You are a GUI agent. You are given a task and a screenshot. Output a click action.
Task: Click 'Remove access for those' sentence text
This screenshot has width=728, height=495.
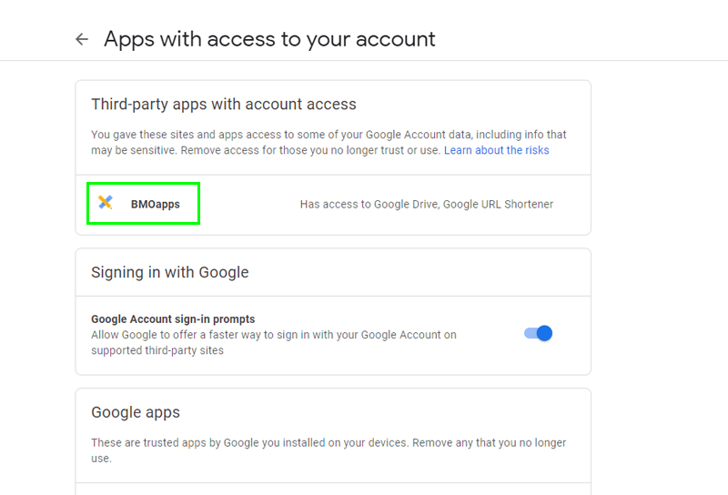point(310,150)
